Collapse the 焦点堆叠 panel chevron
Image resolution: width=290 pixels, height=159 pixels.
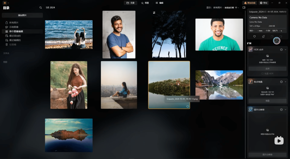[x=285, y=82]
